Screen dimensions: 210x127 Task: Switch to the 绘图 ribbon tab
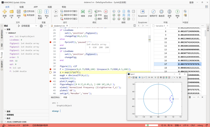click(21, 7)
